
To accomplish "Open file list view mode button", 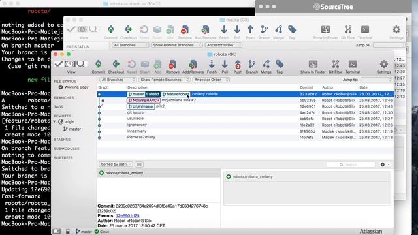I will tap(139, 164).
